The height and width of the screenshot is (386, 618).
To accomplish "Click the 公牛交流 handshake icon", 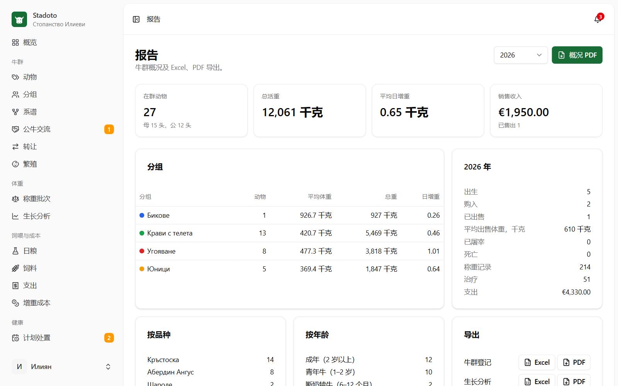I will (15, 129).
